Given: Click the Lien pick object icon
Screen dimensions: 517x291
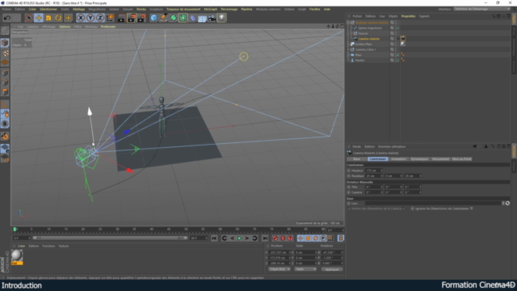Looking at the screenshot, I should click(507, 203).
